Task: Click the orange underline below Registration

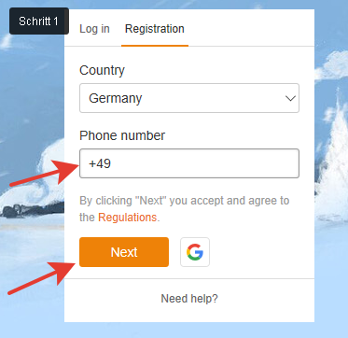Action: [x=155, y=46]
